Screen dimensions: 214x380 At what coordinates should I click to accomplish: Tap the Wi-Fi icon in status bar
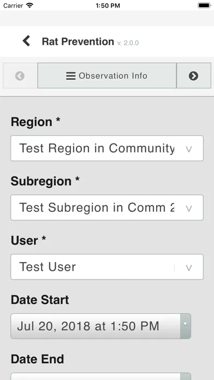tap(30, 5)
